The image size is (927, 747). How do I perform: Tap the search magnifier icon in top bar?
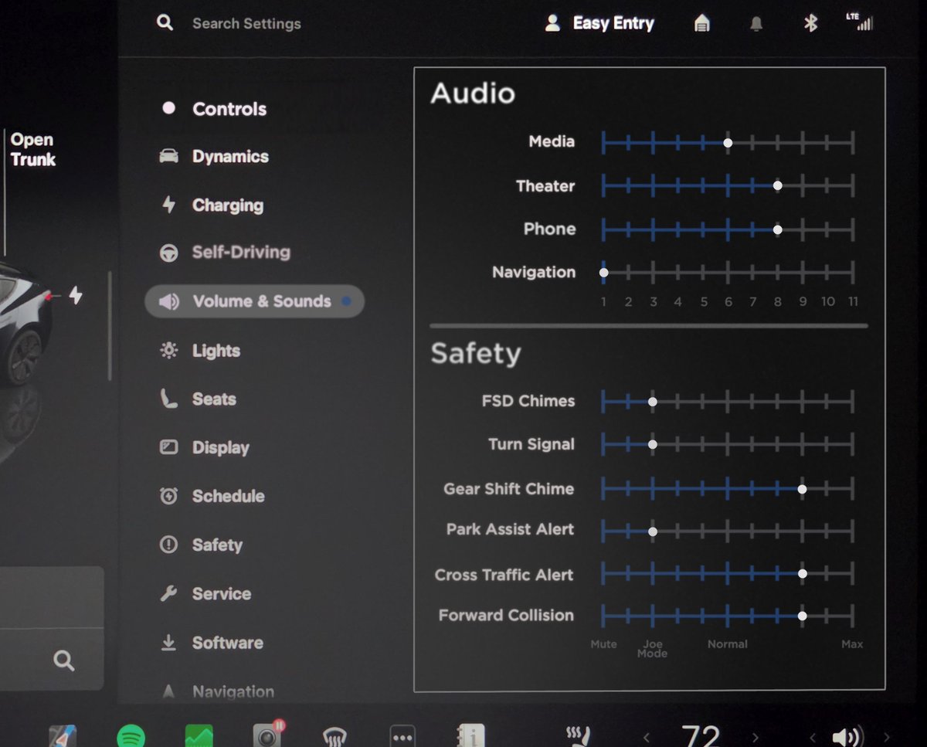coord(165,22)
